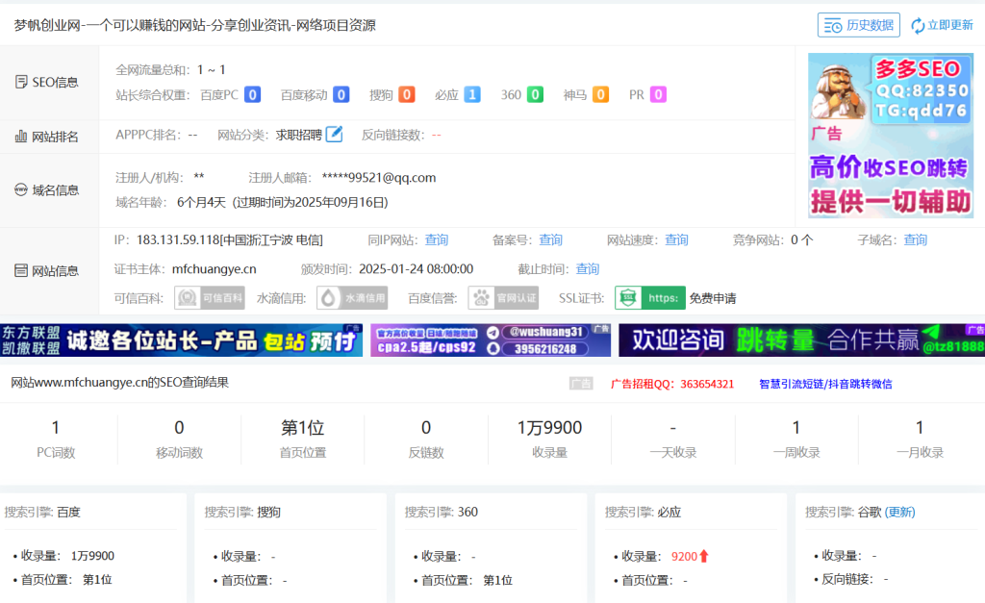Edit the 网站分类 category with pencil icon

coord(334,134)
